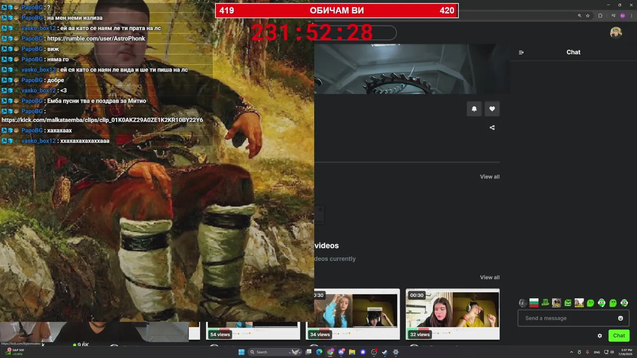Insert the gray moon face emote
Viewport: 637px width, 358px height.
pyautogui.click(x=523, y=303)
